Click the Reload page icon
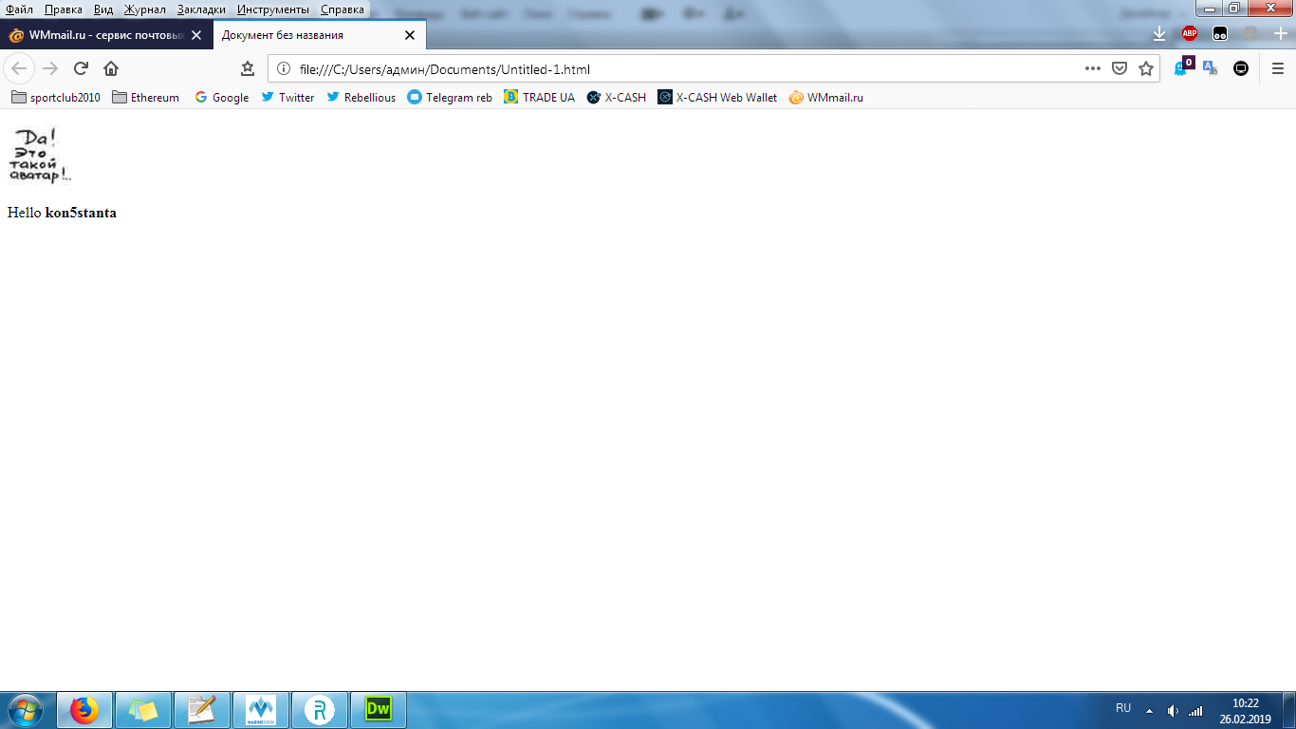Image resolution: width=1296 pixels, height=729 pixels. tap(81, 68)
